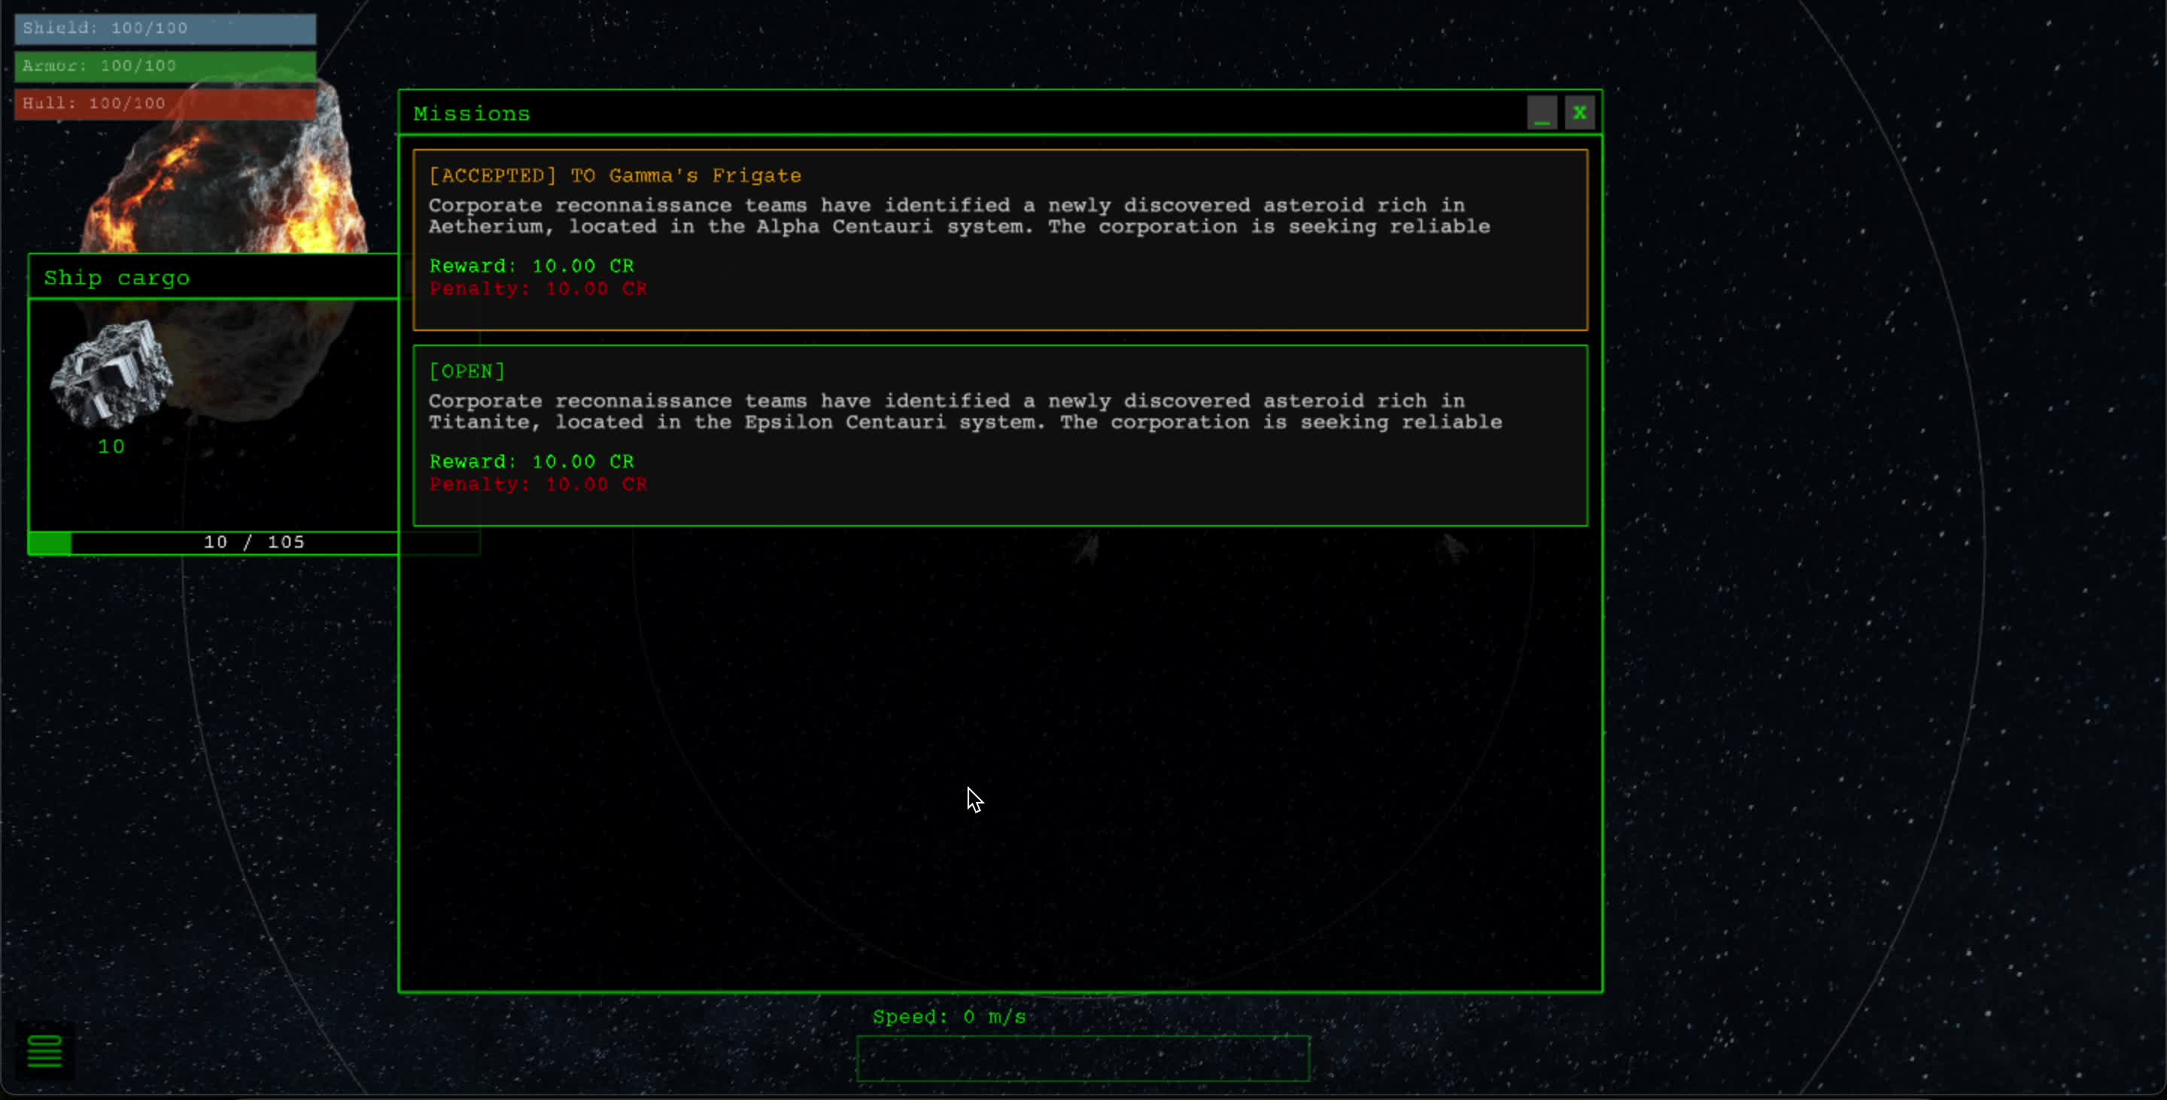Click the Armor 100/100 status bar

pyautogui.click(x=165, y=65)
